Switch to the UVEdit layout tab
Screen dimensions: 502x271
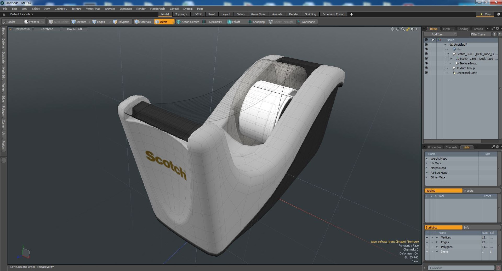click(197, 14)
